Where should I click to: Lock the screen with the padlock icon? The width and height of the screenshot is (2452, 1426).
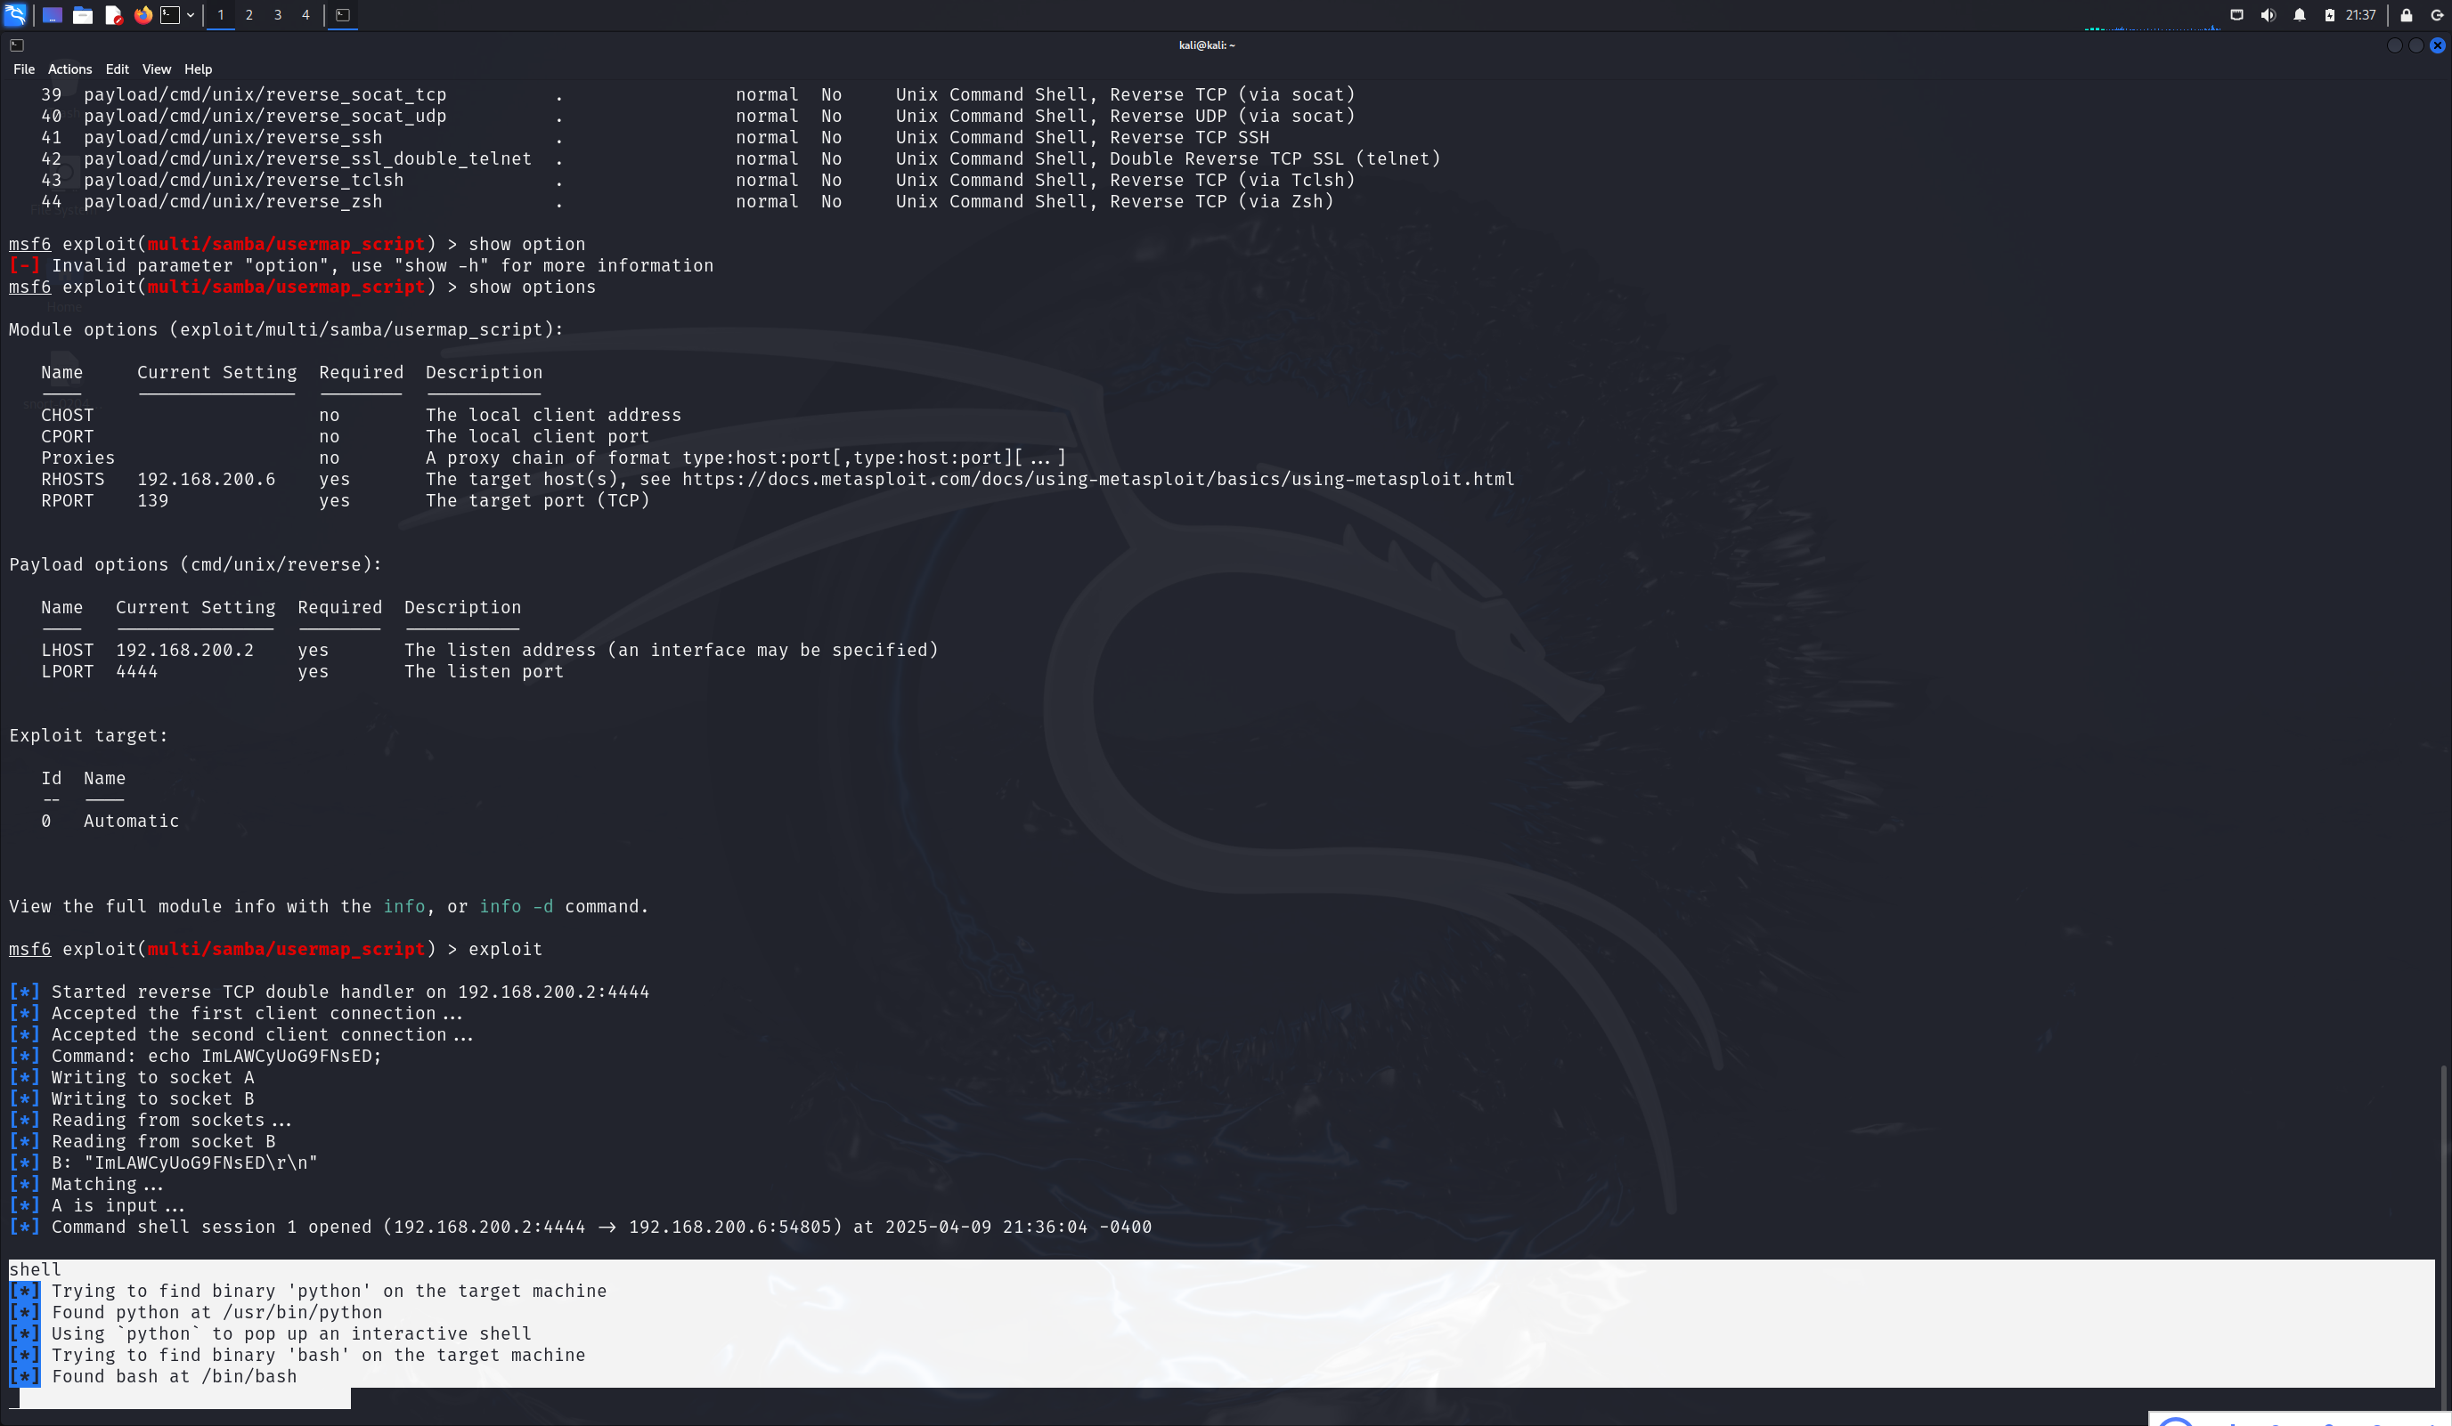point(2407,14)
